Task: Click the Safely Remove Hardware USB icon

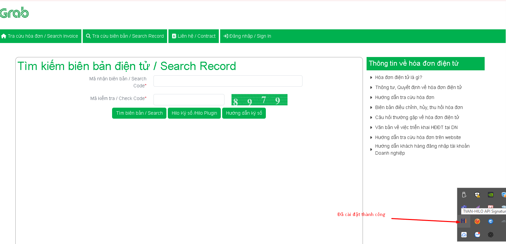Action: pyautogui.click(x=464, y=195)
